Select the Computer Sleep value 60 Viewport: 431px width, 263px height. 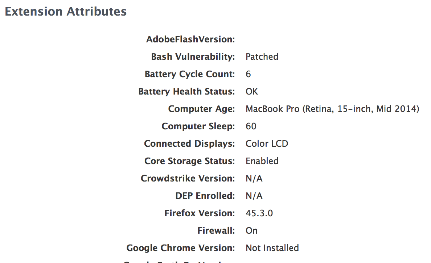point(251,126)
